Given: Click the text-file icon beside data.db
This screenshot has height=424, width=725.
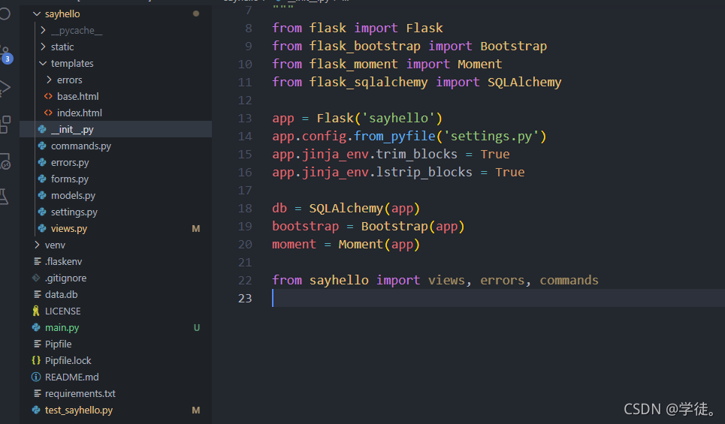Looking at the screenshot, I should (37, 294).
